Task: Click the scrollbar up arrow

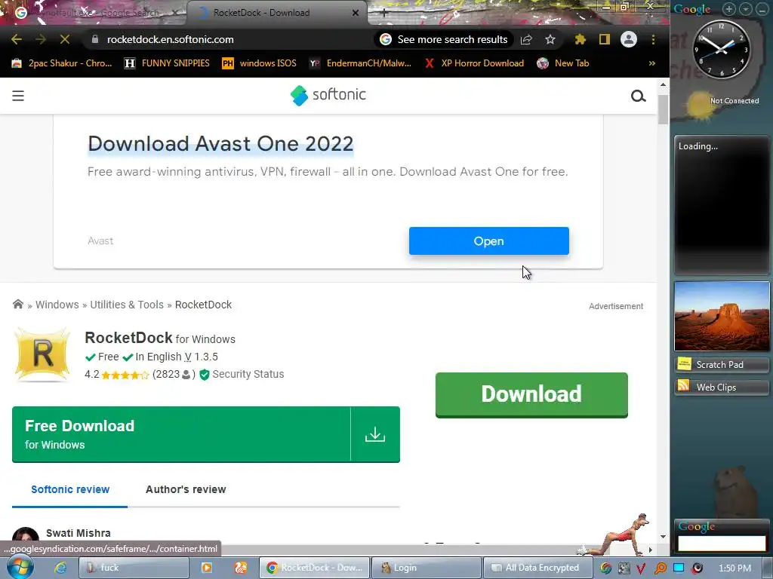Action: [x=663, y=84]
